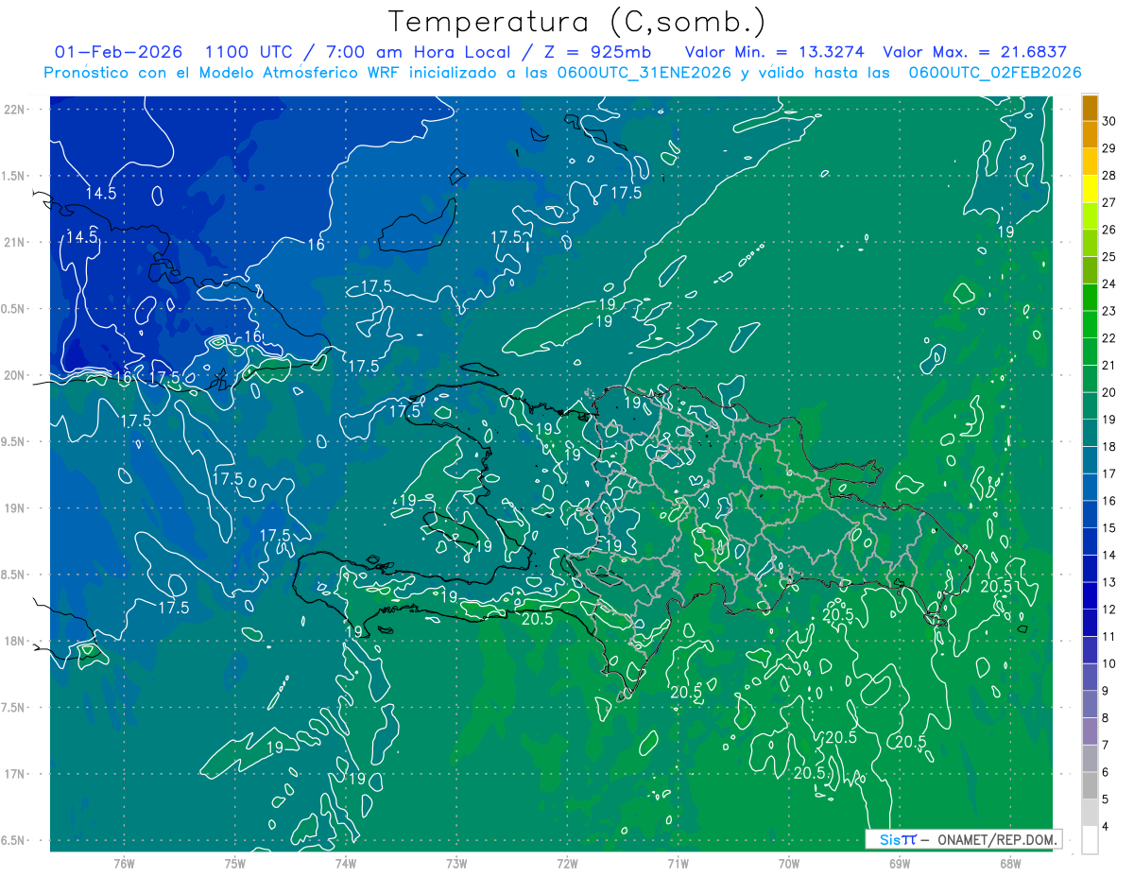Click the 76W longitude axis label

pyautogui.click(x=124, y=863)
